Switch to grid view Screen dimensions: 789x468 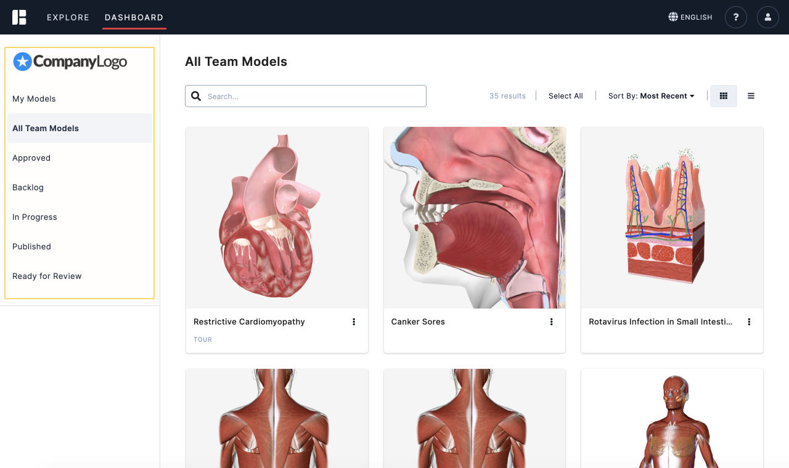pos(724,96)
